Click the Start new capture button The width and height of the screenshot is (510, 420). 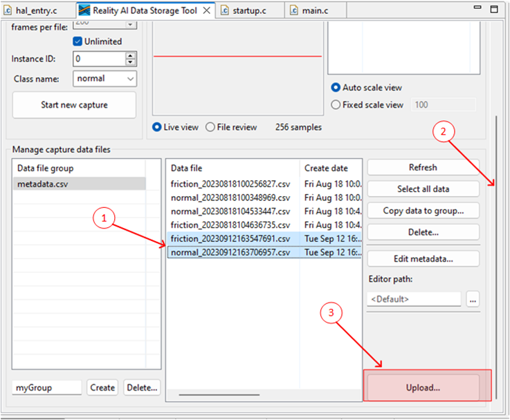coord(74,105)
